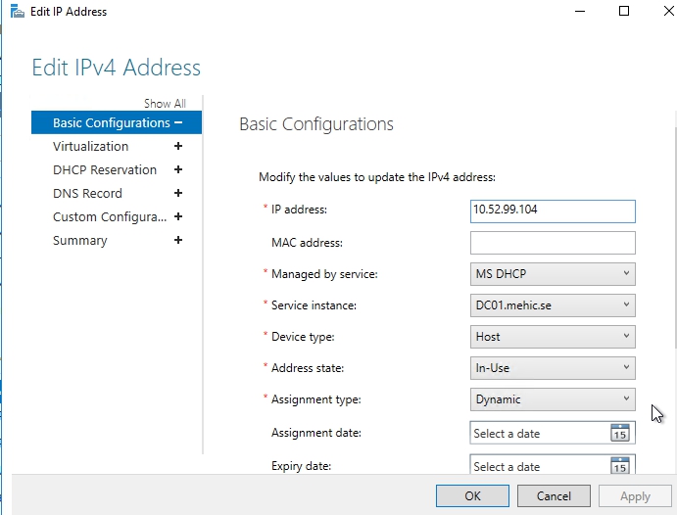Click the Cancel button
Screen dimensions: 677x515
(554, 496)
